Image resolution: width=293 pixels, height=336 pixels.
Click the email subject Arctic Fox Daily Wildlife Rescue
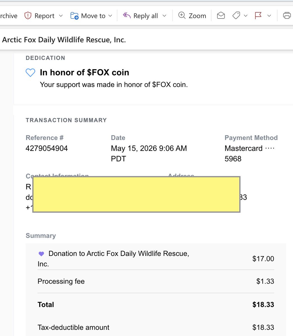pyautogui.click(x=64, y=40)
